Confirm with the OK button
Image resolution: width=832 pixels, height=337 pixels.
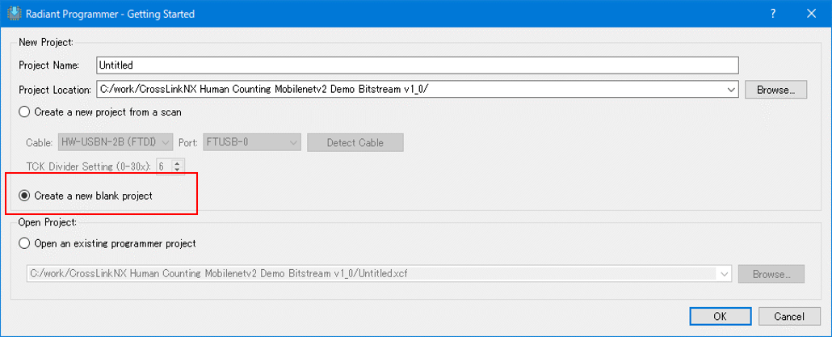tap(720, 316)
